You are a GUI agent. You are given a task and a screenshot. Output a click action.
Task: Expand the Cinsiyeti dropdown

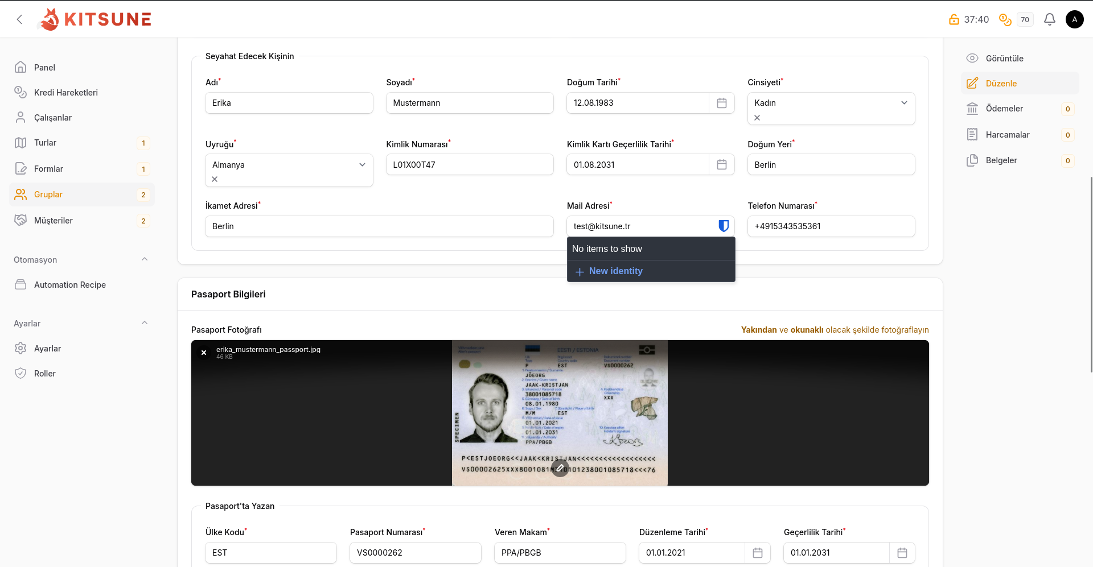pos(904,103)
